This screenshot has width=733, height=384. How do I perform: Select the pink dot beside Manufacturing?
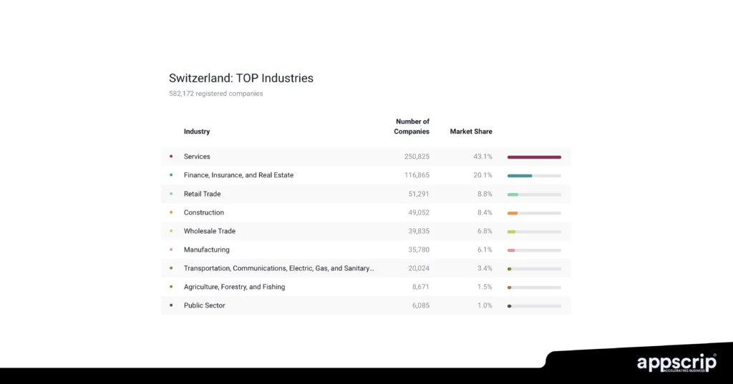coord(171,250)
